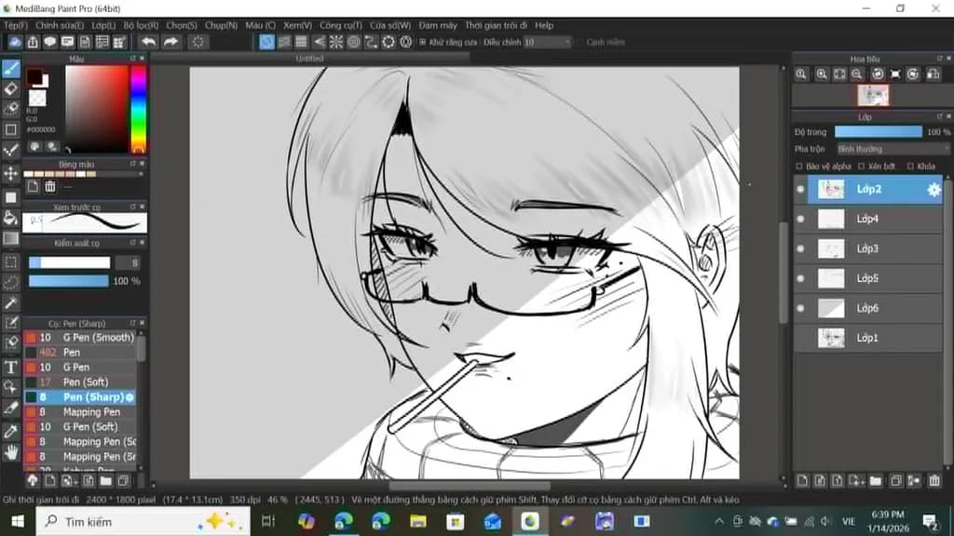Select the Eraser tool

pyautogui.click(x=11, y=88)
